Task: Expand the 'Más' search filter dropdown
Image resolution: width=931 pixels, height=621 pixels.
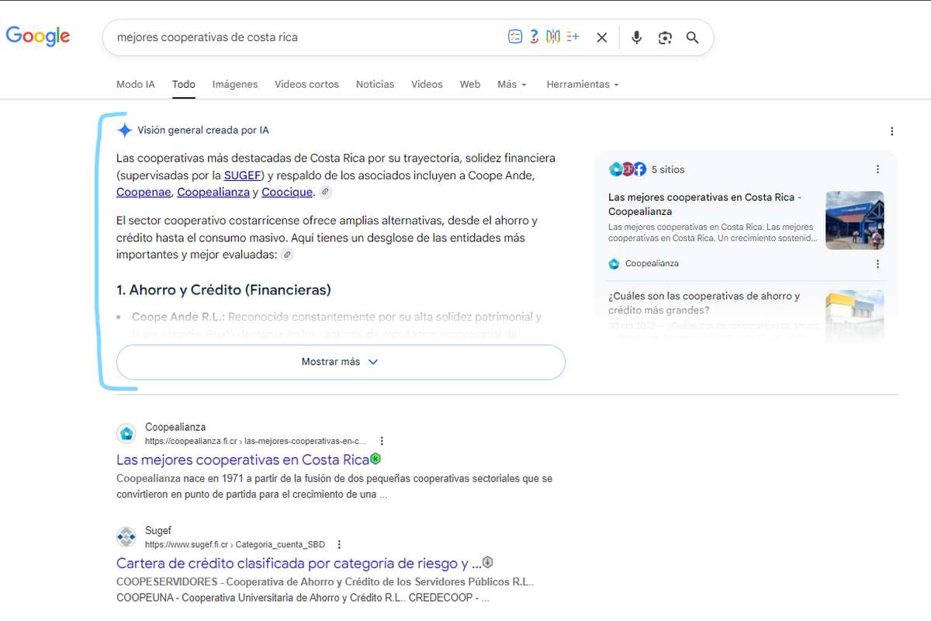Action: (x=512, y=84)
